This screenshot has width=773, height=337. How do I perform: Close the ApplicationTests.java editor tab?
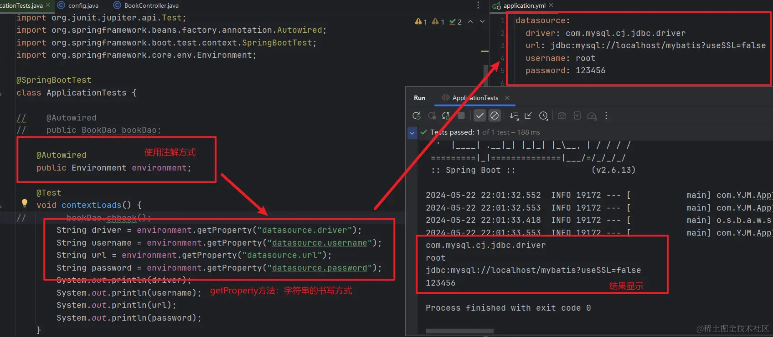pos(48,5)
